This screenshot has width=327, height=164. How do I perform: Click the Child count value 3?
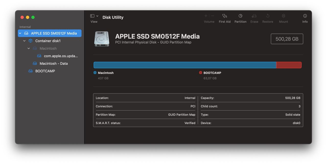pos(299,106)
